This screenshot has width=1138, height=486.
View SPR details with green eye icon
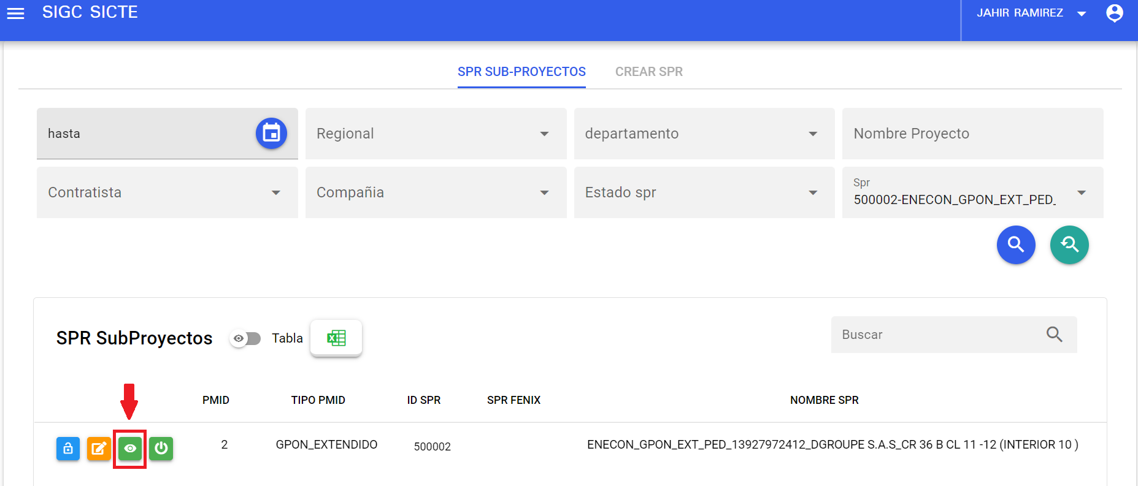130,449
